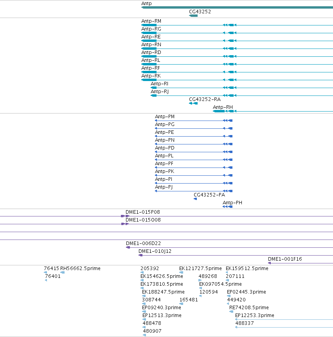333x337 pixels.
Task: Select transcript Antp-RE
Action: pyautogui.click(x=151, y=37)
